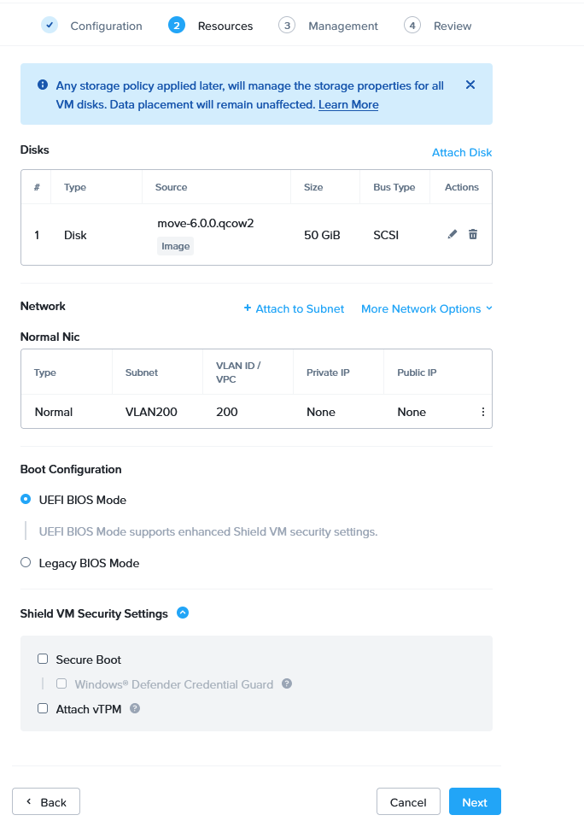This screenshot has height=821, width=584.
Task: Click the Credential Guard help icon
Action: [287, 683]
